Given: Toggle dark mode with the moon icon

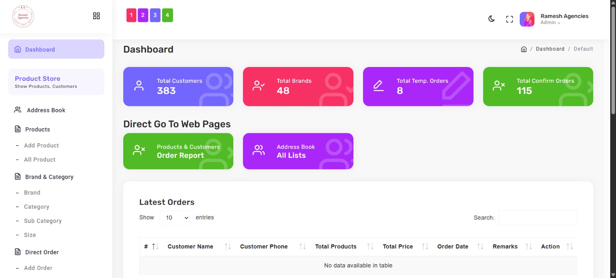Looking at the screenshot, I should click(491, 19).
